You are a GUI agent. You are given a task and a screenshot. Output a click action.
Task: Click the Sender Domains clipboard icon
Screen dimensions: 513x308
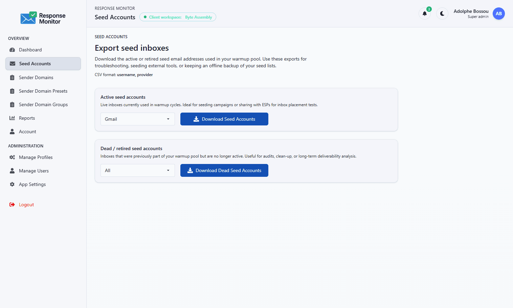tap(12, 77)
